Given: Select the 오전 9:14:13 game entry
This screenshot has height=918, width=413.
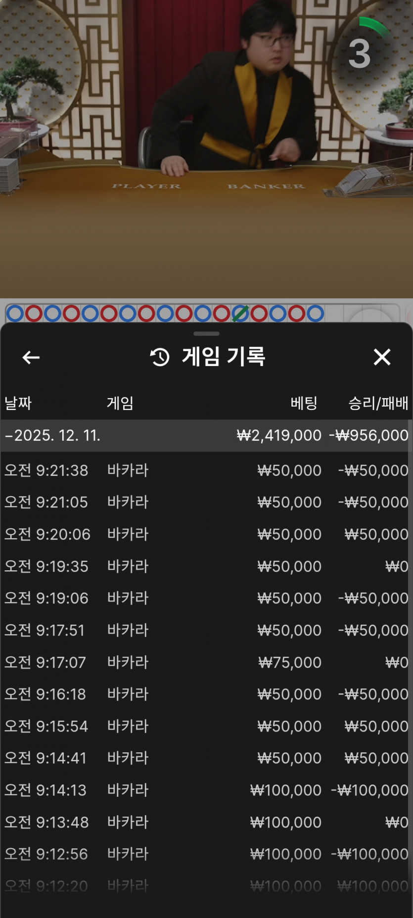Looking at the screenshot, I should point(206,790).
